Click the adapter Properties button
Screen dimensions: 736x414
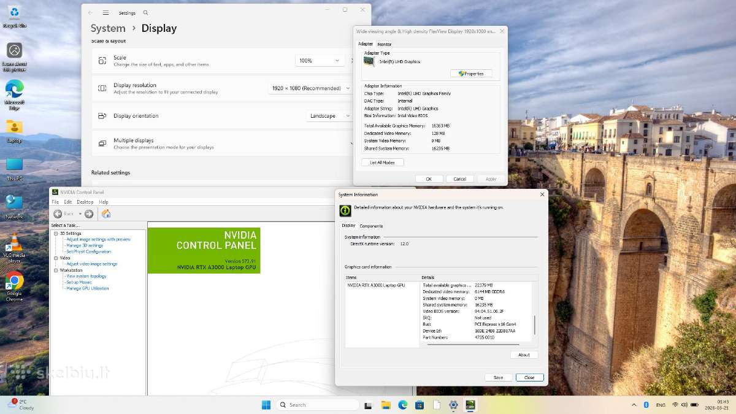click(471, 74)
